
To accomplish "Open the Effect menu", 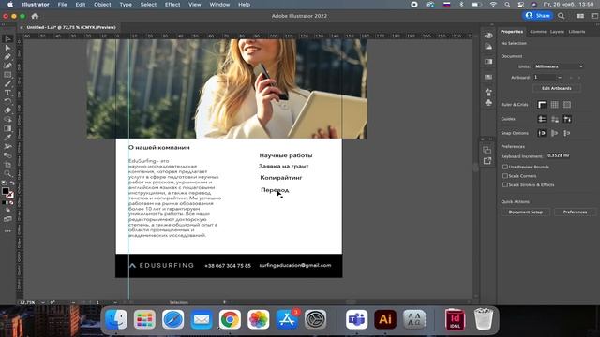I will pos(172,5).
